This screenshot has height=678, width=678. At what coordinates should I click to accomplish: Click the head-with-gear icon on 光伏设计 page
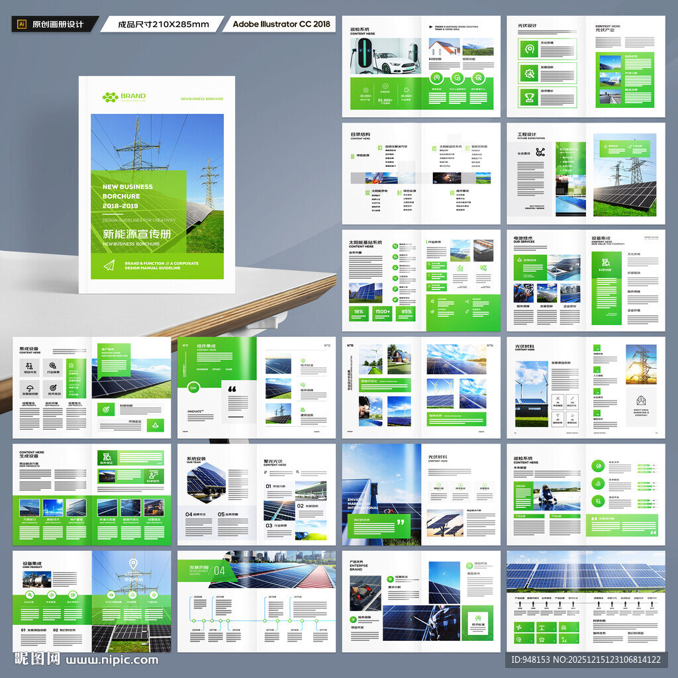[529, 49]
